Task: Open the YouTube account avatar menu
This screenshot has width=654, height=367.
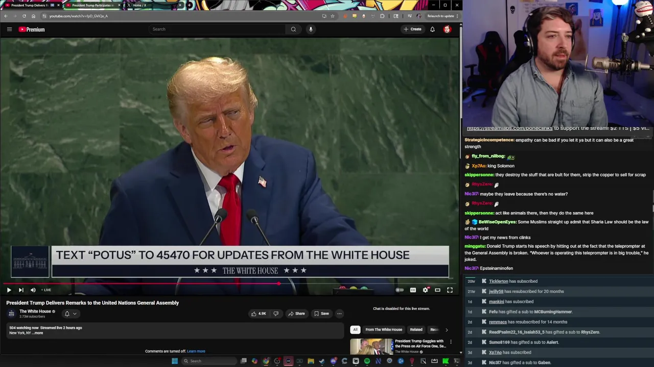Action: click(447, 29)
